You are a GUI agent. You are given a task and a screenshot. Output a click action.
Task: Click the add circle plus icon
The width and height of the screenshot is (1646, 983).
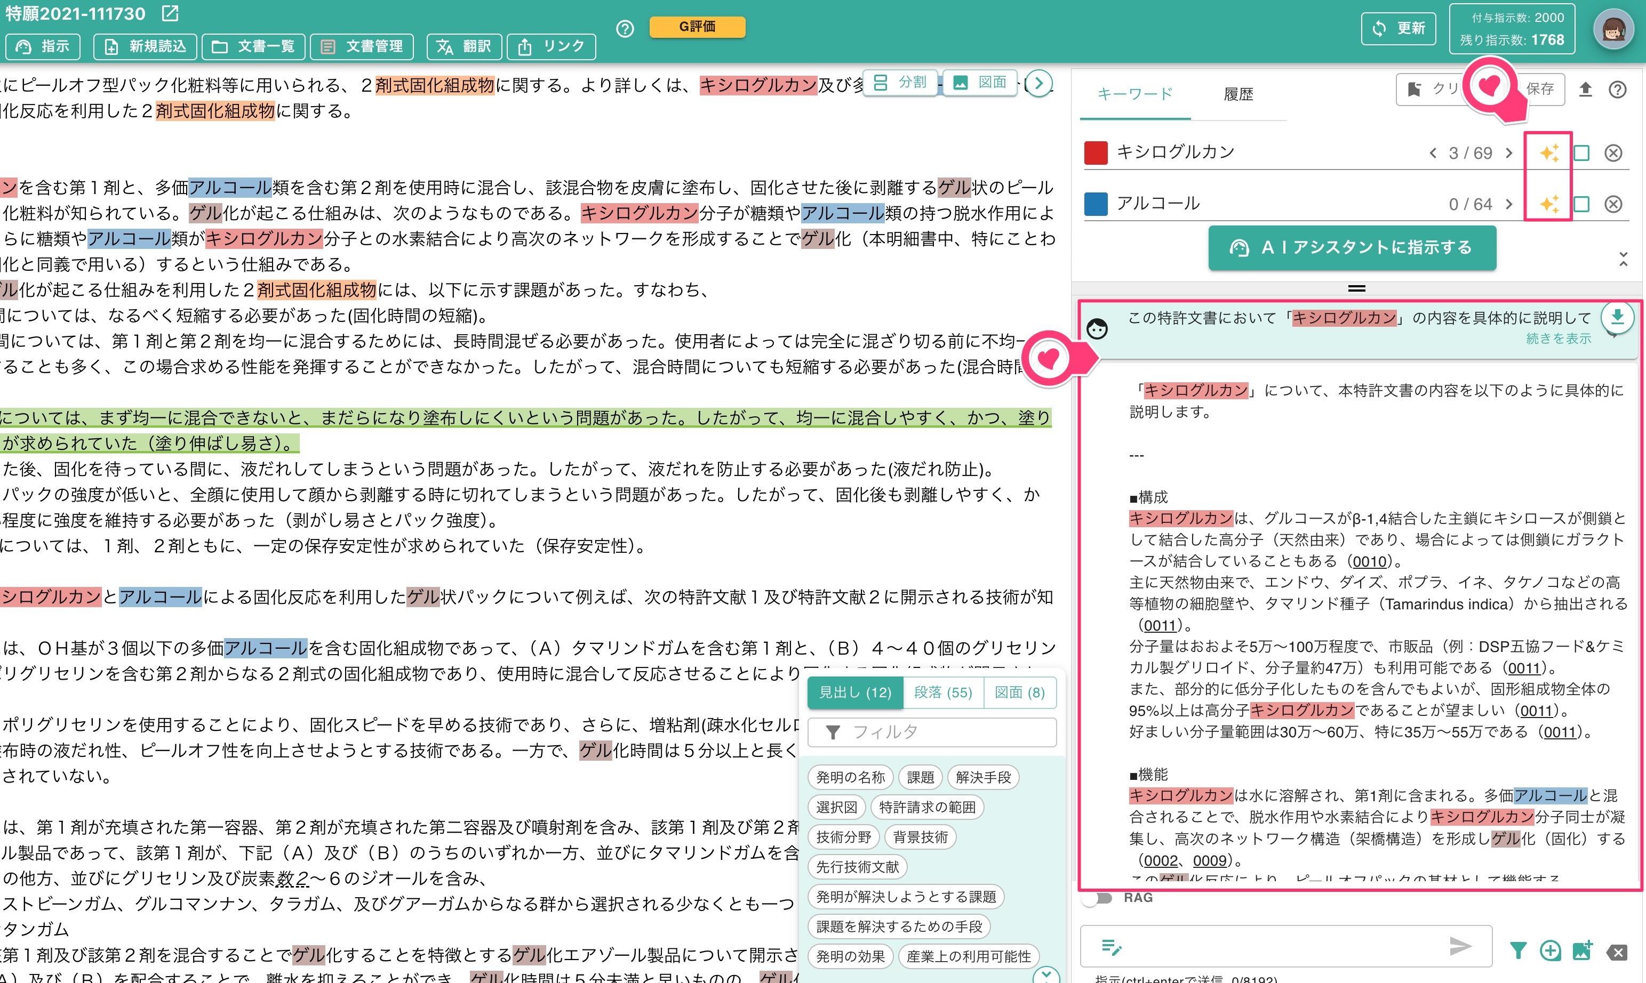1550,951
